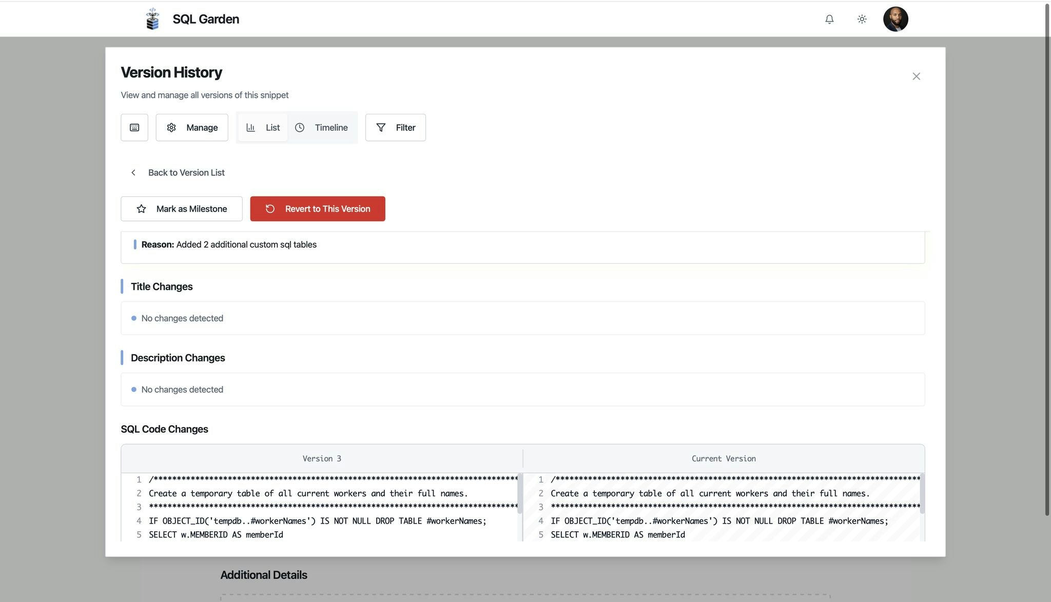The image size is (1051, 602).
Task: Toggle light/dark theme sun icon
Action: click(x=862, y=19)
